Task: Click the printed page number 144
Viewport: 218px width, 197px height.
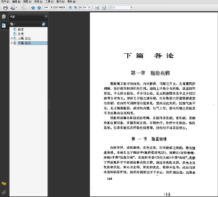Action: click(x=110, y=178)
